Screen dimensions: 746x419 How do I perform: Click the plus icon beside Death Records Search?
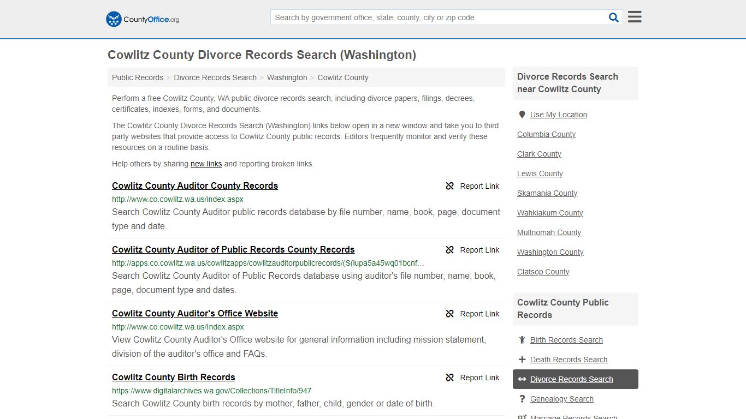522,360
